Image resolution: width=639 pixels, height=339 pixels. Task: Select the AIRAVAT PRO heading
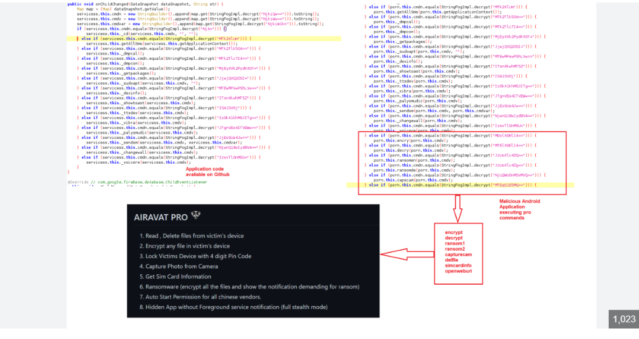pyautogui.click(x=161, y=217)
